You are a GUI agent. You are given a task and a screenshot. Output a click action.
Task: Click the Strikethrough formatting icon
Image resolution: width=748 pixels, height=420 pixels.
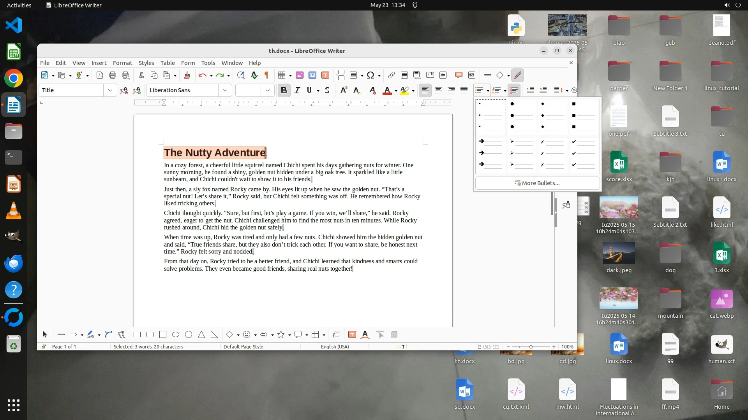tap(327, 90)
